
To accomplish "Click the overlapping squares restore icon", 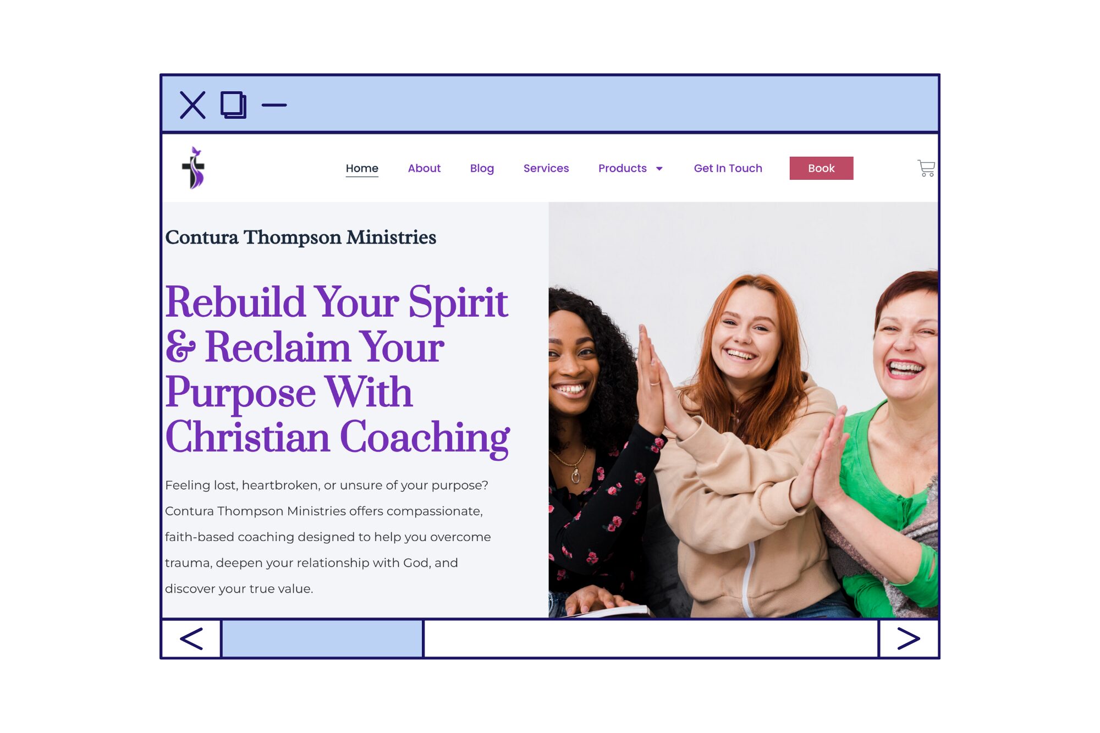I will point(233,105).
